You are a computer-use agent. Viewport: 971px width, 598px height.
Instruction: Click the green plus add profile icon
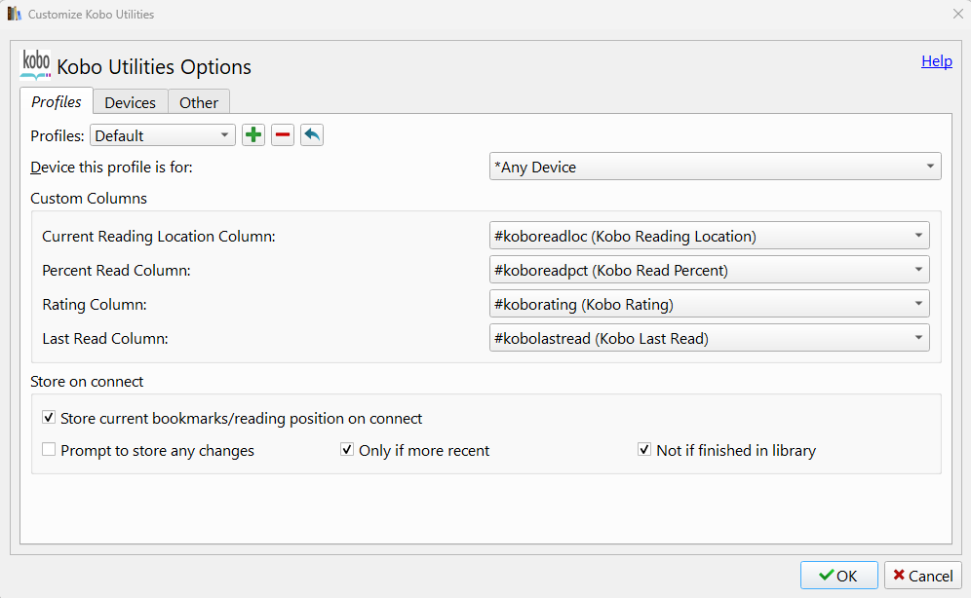click(253, 135)
